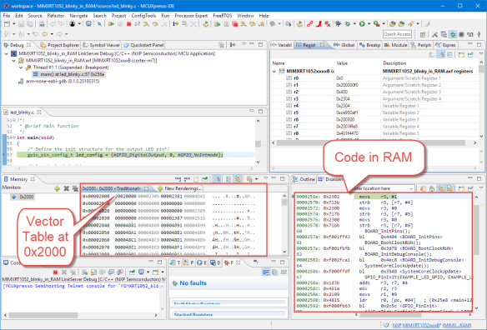
Task: Switch to the Debug perspective bug icon
Action: tap(453, 34)
